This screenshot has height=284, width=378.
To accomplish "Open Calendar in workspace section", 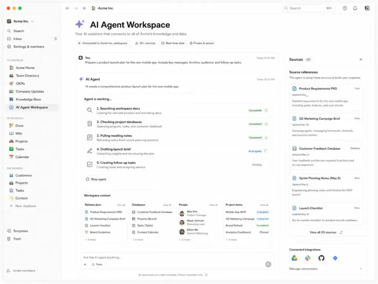I will pyautogui.click(x=19, y=157).
